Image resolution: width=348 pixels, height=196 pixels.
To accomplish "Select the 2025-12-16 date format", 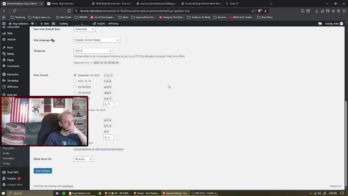I will click(75, 81).
